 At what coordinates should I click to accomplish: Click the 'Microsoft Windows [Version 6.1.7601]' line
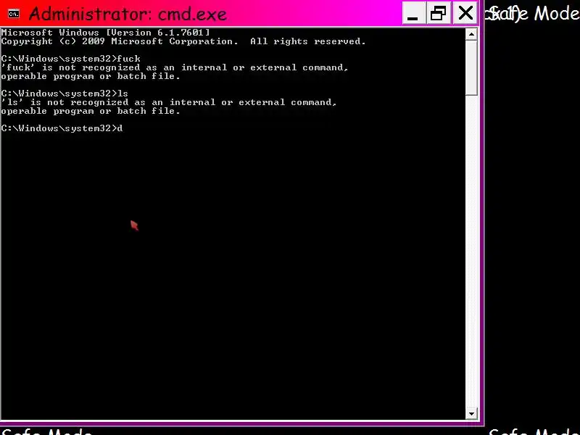coord(105,33)
